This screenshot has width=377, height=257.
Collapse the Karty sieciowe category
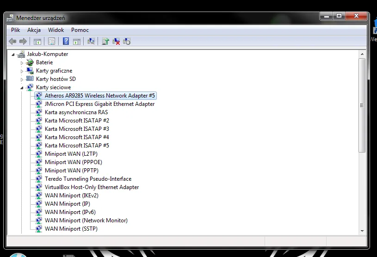[22, 87]
